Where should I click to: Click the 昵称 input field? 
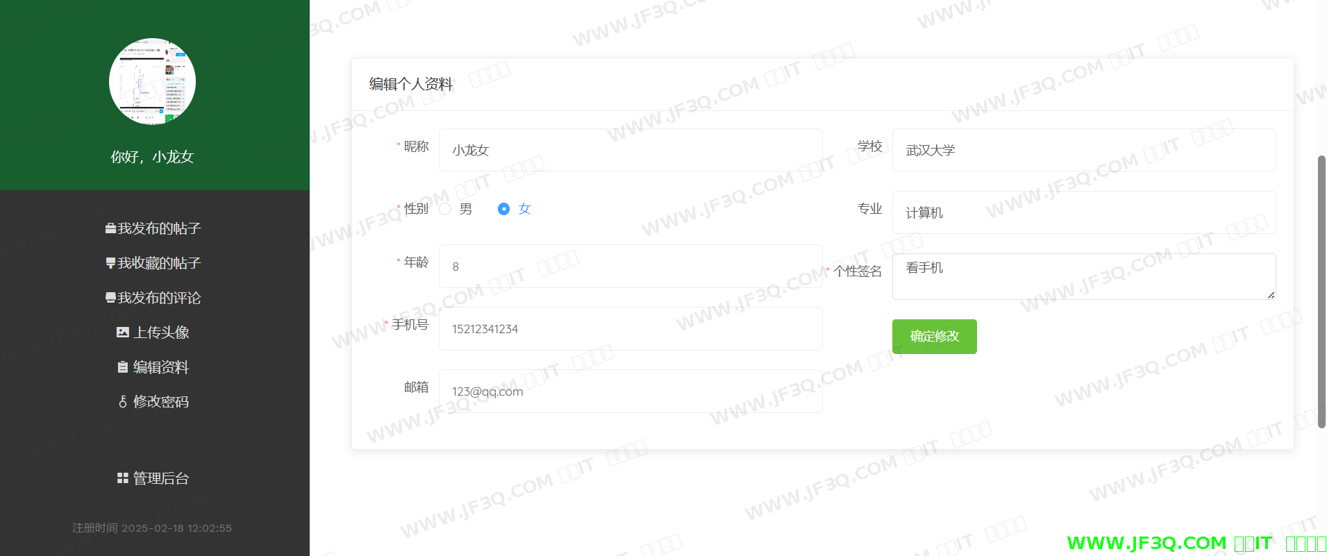click(631, 150)
